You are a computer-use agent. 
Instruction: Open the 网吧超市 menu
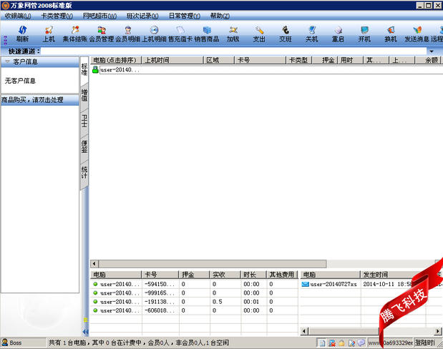(x=99, y=16)
